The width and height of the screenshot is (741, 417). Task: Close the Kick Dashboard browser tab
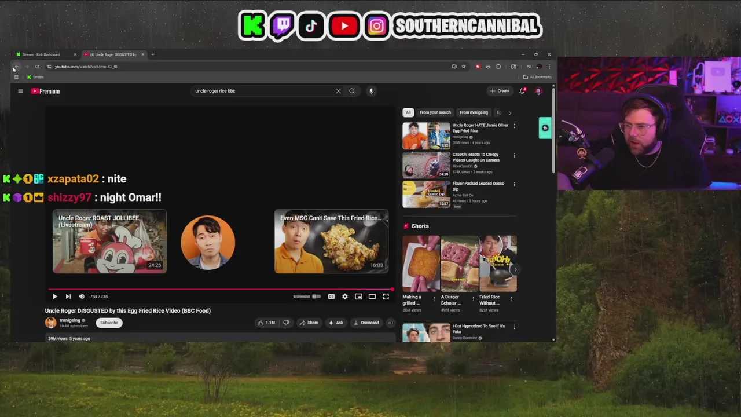75,54
